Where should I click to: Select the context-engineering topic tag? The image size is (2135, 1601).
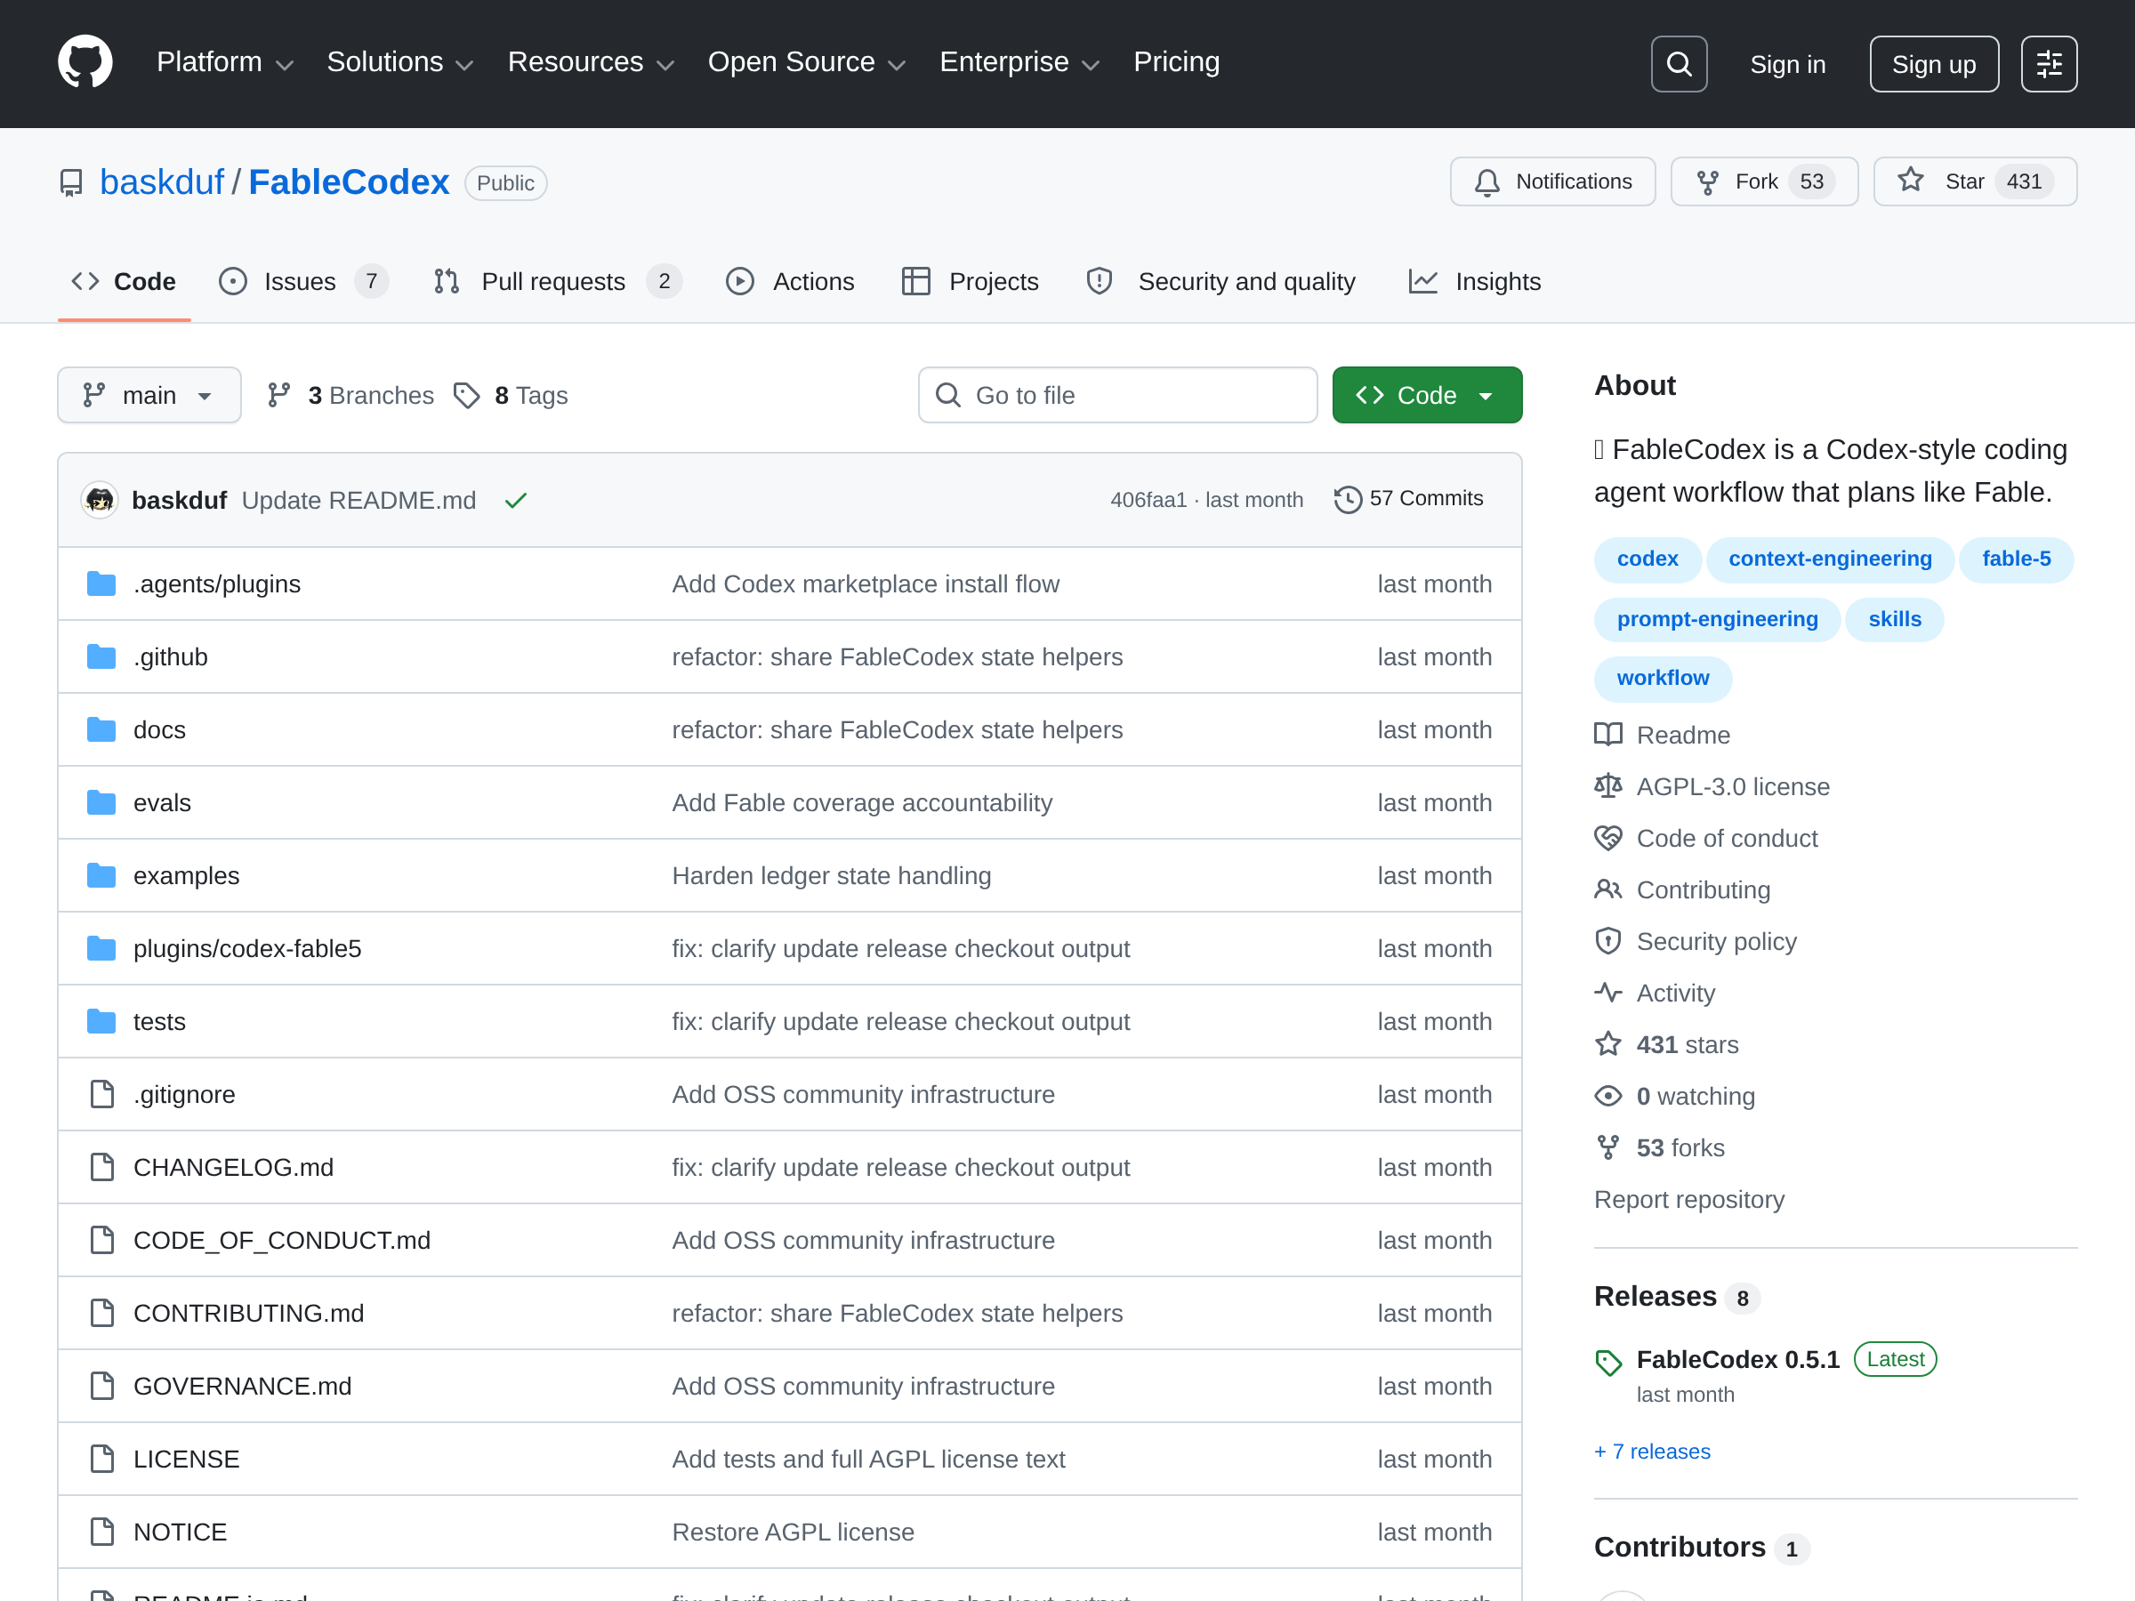(1829, 559)
